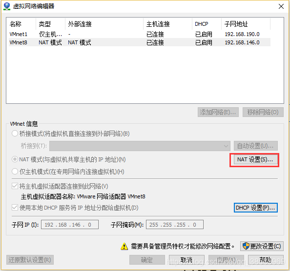Click the VMware 网络适配器 VMnet8 adapter name
The height and width of the screenshot is (271, 290).
coord(111,196)
